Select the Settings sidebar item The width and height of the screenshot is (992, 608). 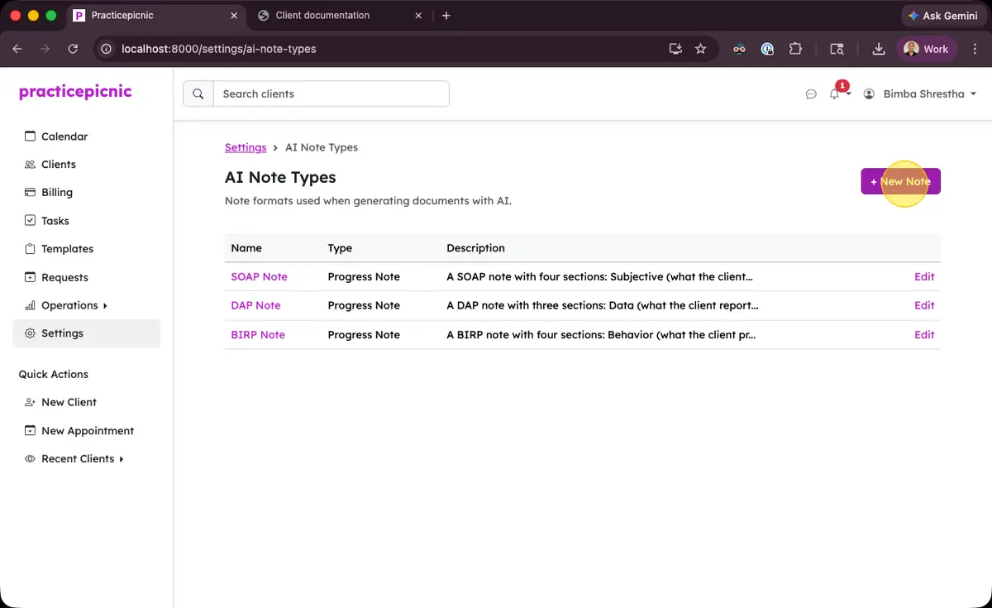click(x=63, y=333)
